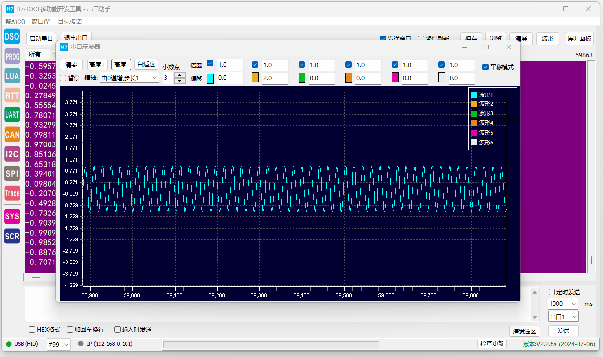Open the 窗口(Y) menu

[x=41, y=22]
